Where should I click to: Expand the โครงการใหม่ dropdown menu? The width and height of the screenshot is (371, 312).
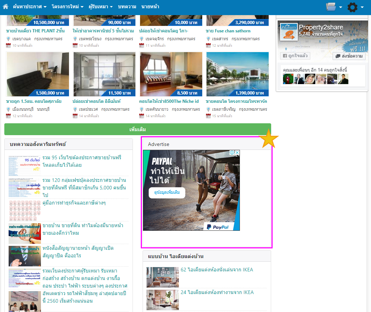click(x=67, y=7)
